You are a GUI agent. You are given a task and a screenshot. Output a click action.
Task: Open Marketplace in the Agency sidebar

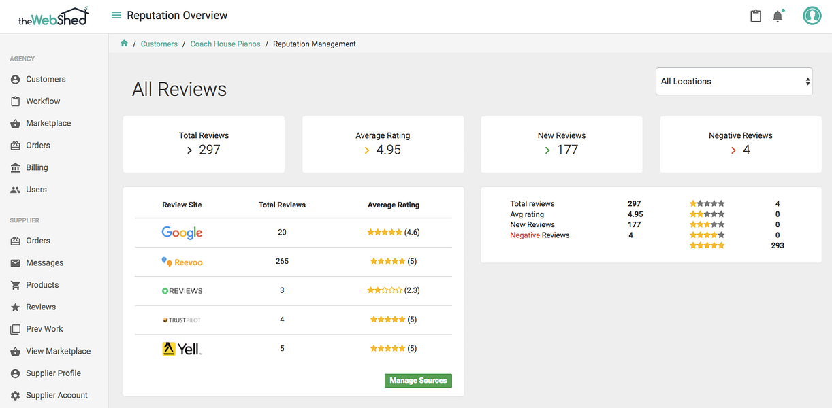coord(48,123)
